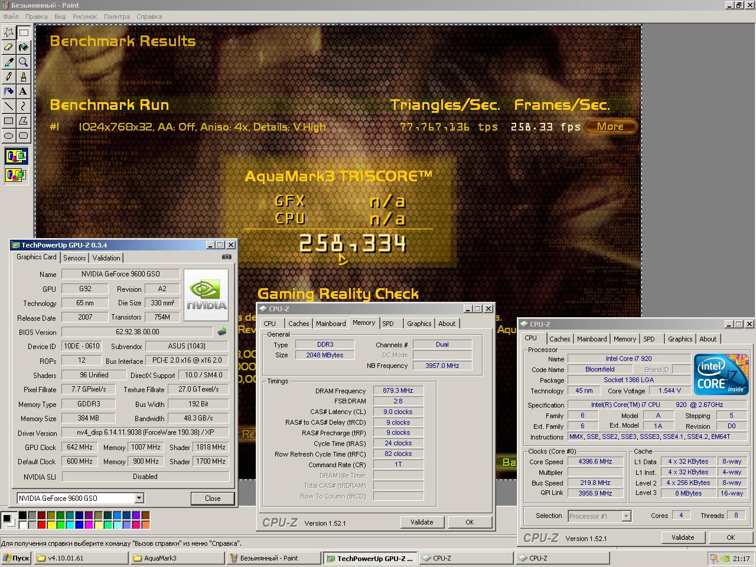The image size is (756, 567).
Task: Switch to the AquaMark3 taskbar button
Action: click(x=177, y=558)
